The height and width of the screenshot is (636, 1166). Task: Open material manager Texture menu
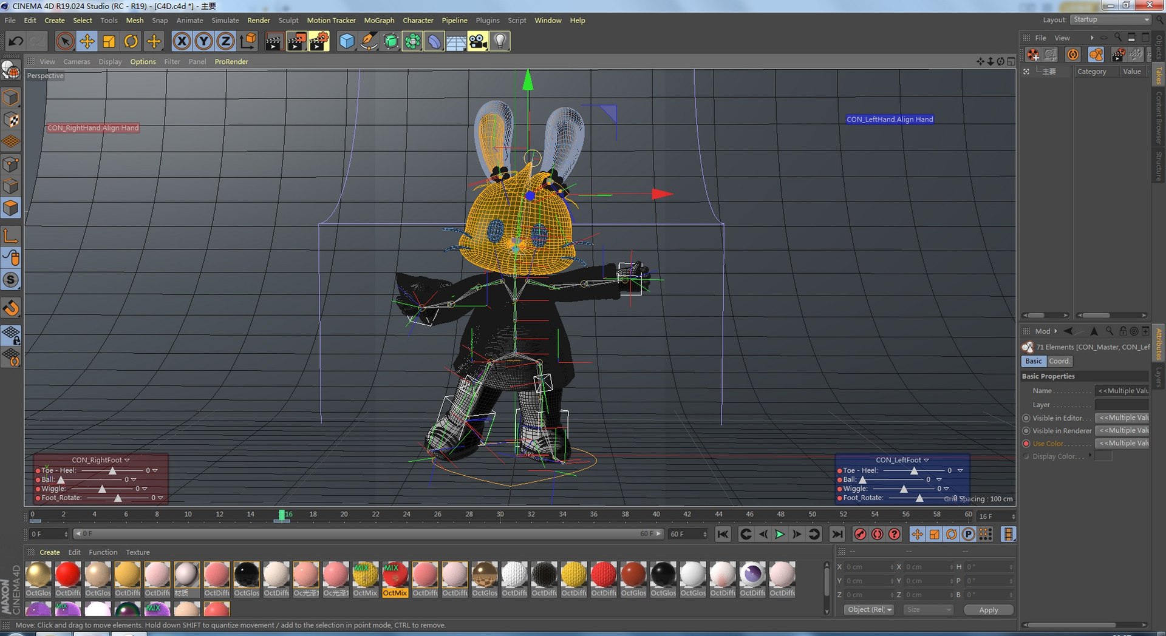click(138, 552)
